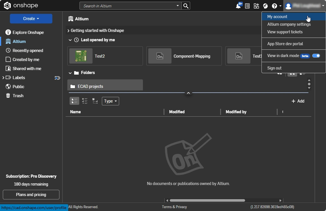Click the Add button
The image size is (326, 211).
click(x=298, y=101)
